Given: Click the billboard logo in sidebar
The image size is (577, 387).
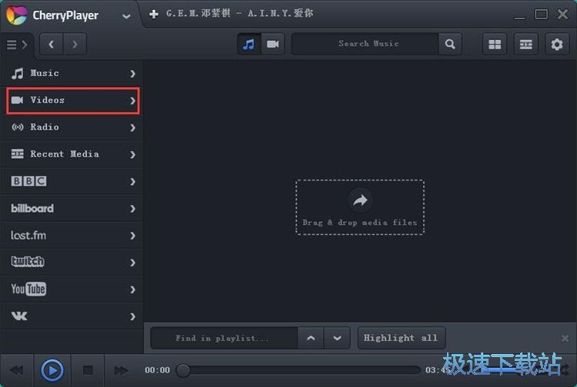Looking at the screenshot, I should pos(32,208).
